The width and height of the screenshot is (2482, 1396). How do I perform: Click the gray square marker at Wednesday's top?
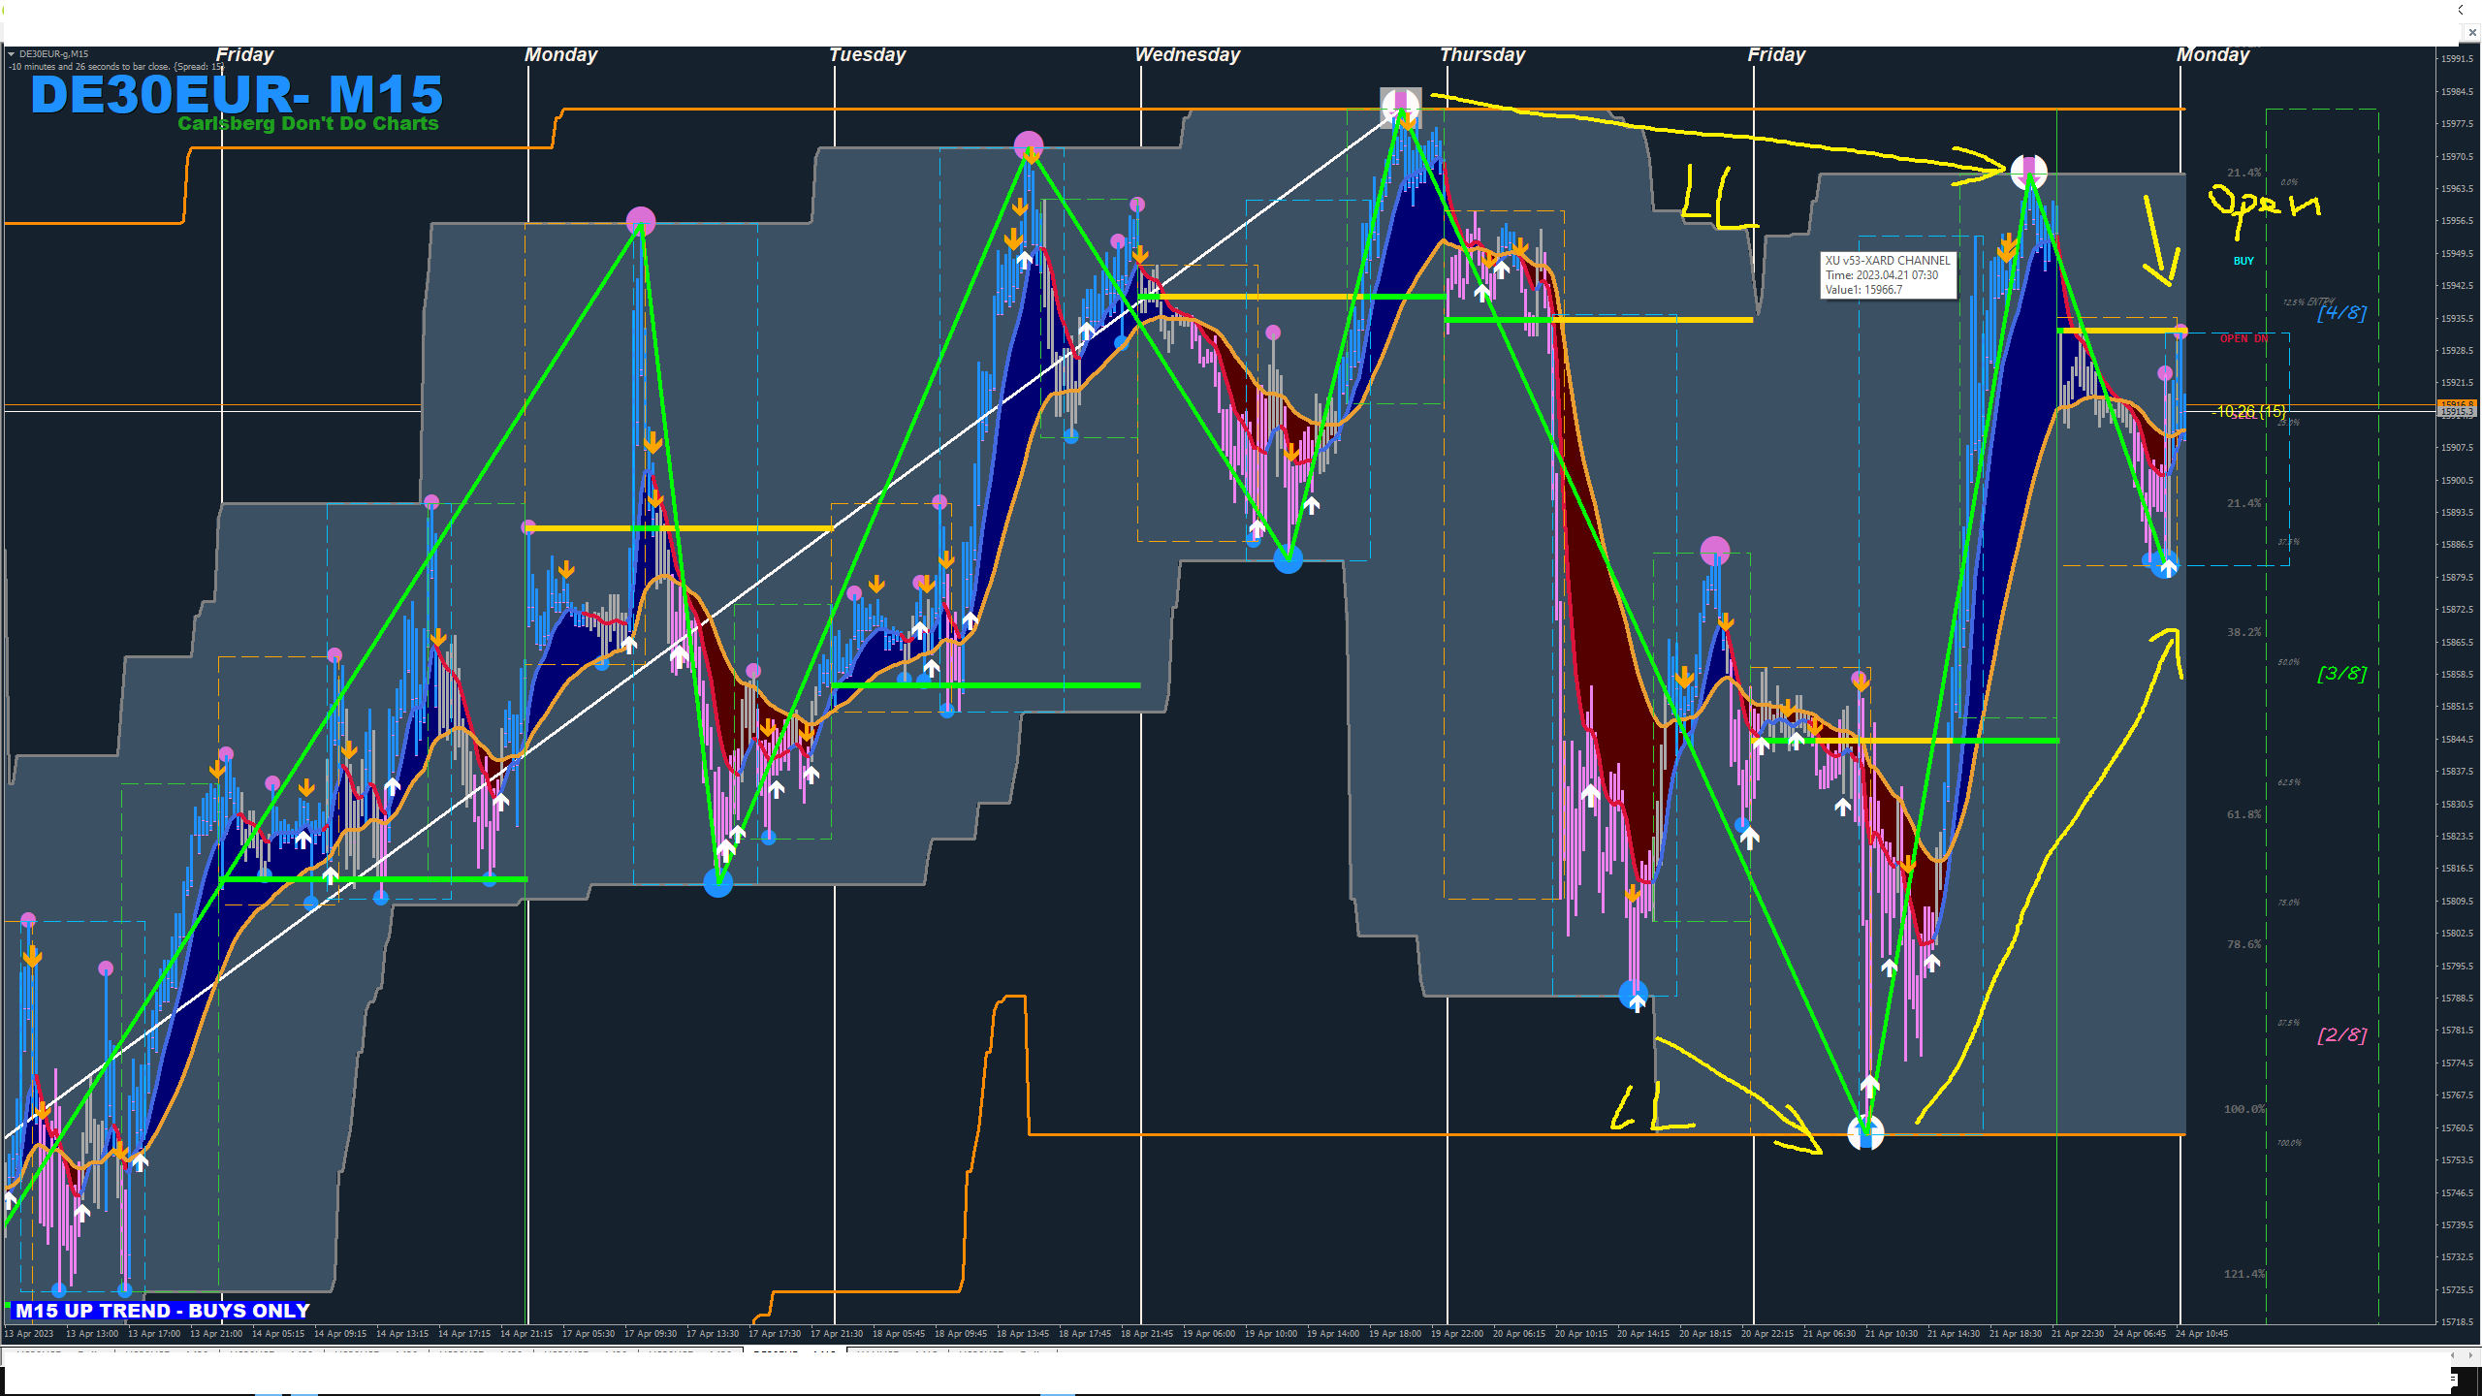tap(1400, 106)
